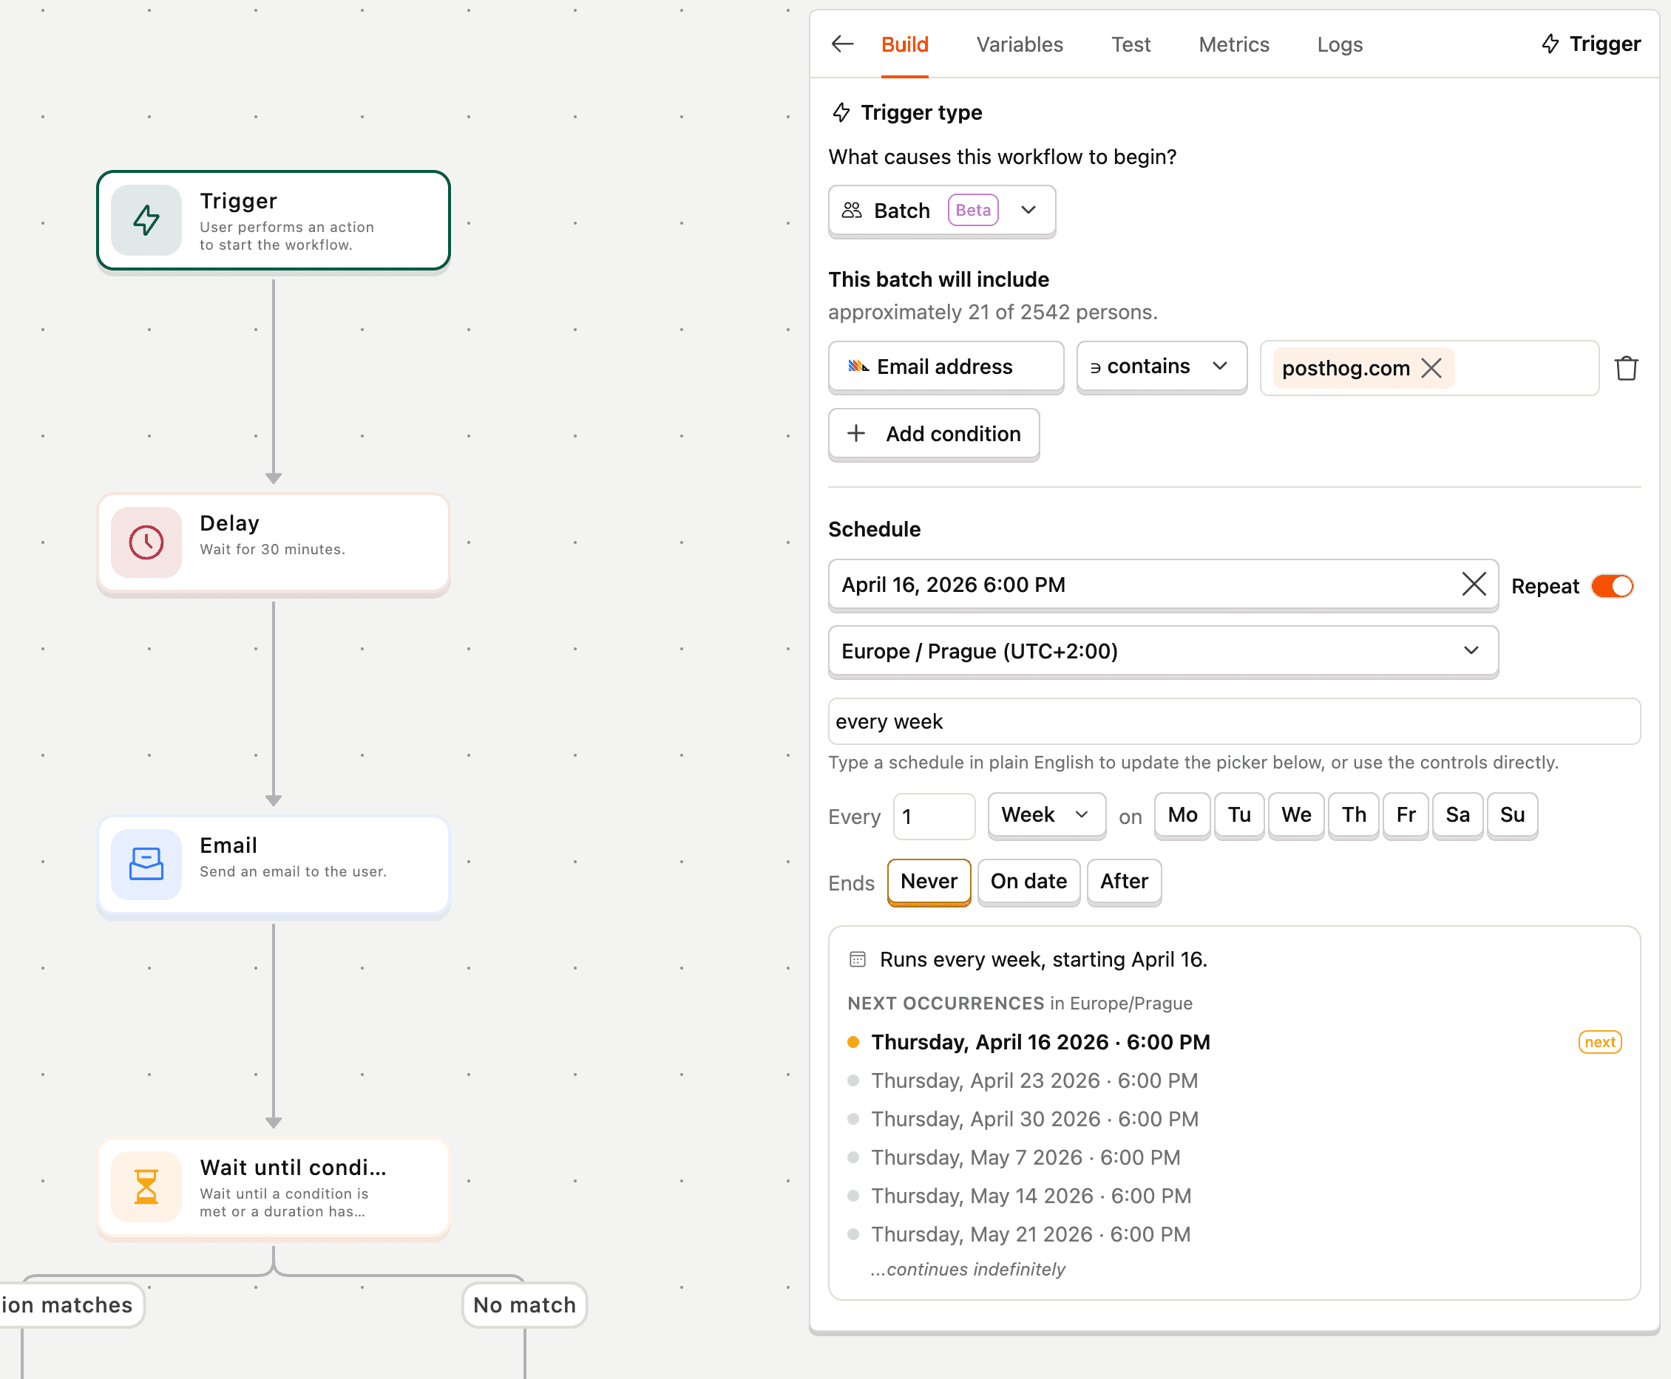Toggle Monday in weekly schedule
The image size is (1671, 1379).
click(x=1182, y=815)
